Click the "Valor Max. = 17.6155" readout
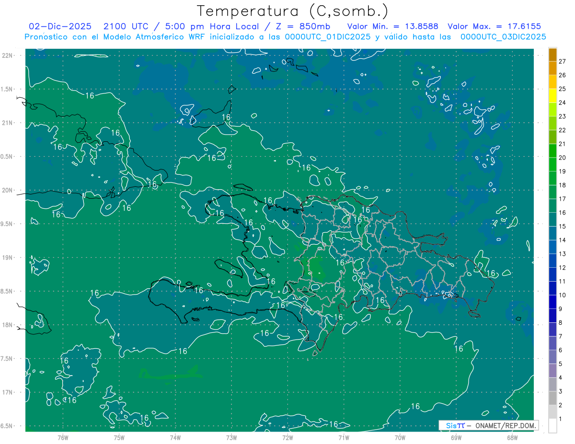This screenshot has height=444, width=575. click(x=494, y=26)
